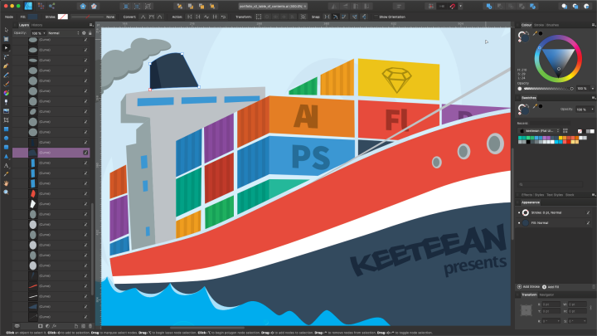Toggle visibility of the bottom layer row

coord(85,317)
